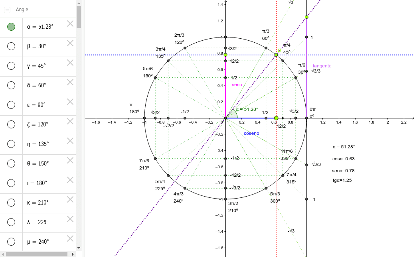415x258 pixels.
Task: Click the horizontal scrollbar thumb
Action: click(37, 254)
